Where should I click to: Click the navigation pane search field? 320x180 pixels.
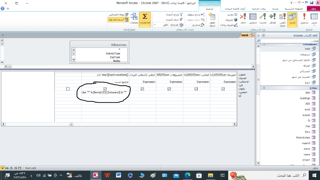click(290, 41)
